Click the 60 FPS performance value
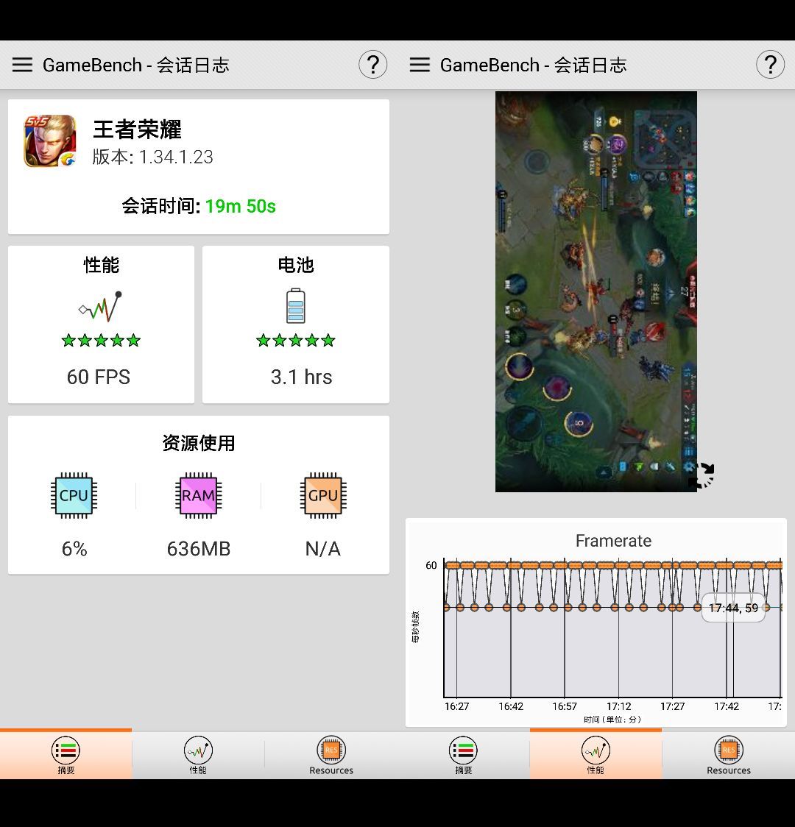Image resolution: width=795 pixels, height=827 pixels. [x=99, y=377]
